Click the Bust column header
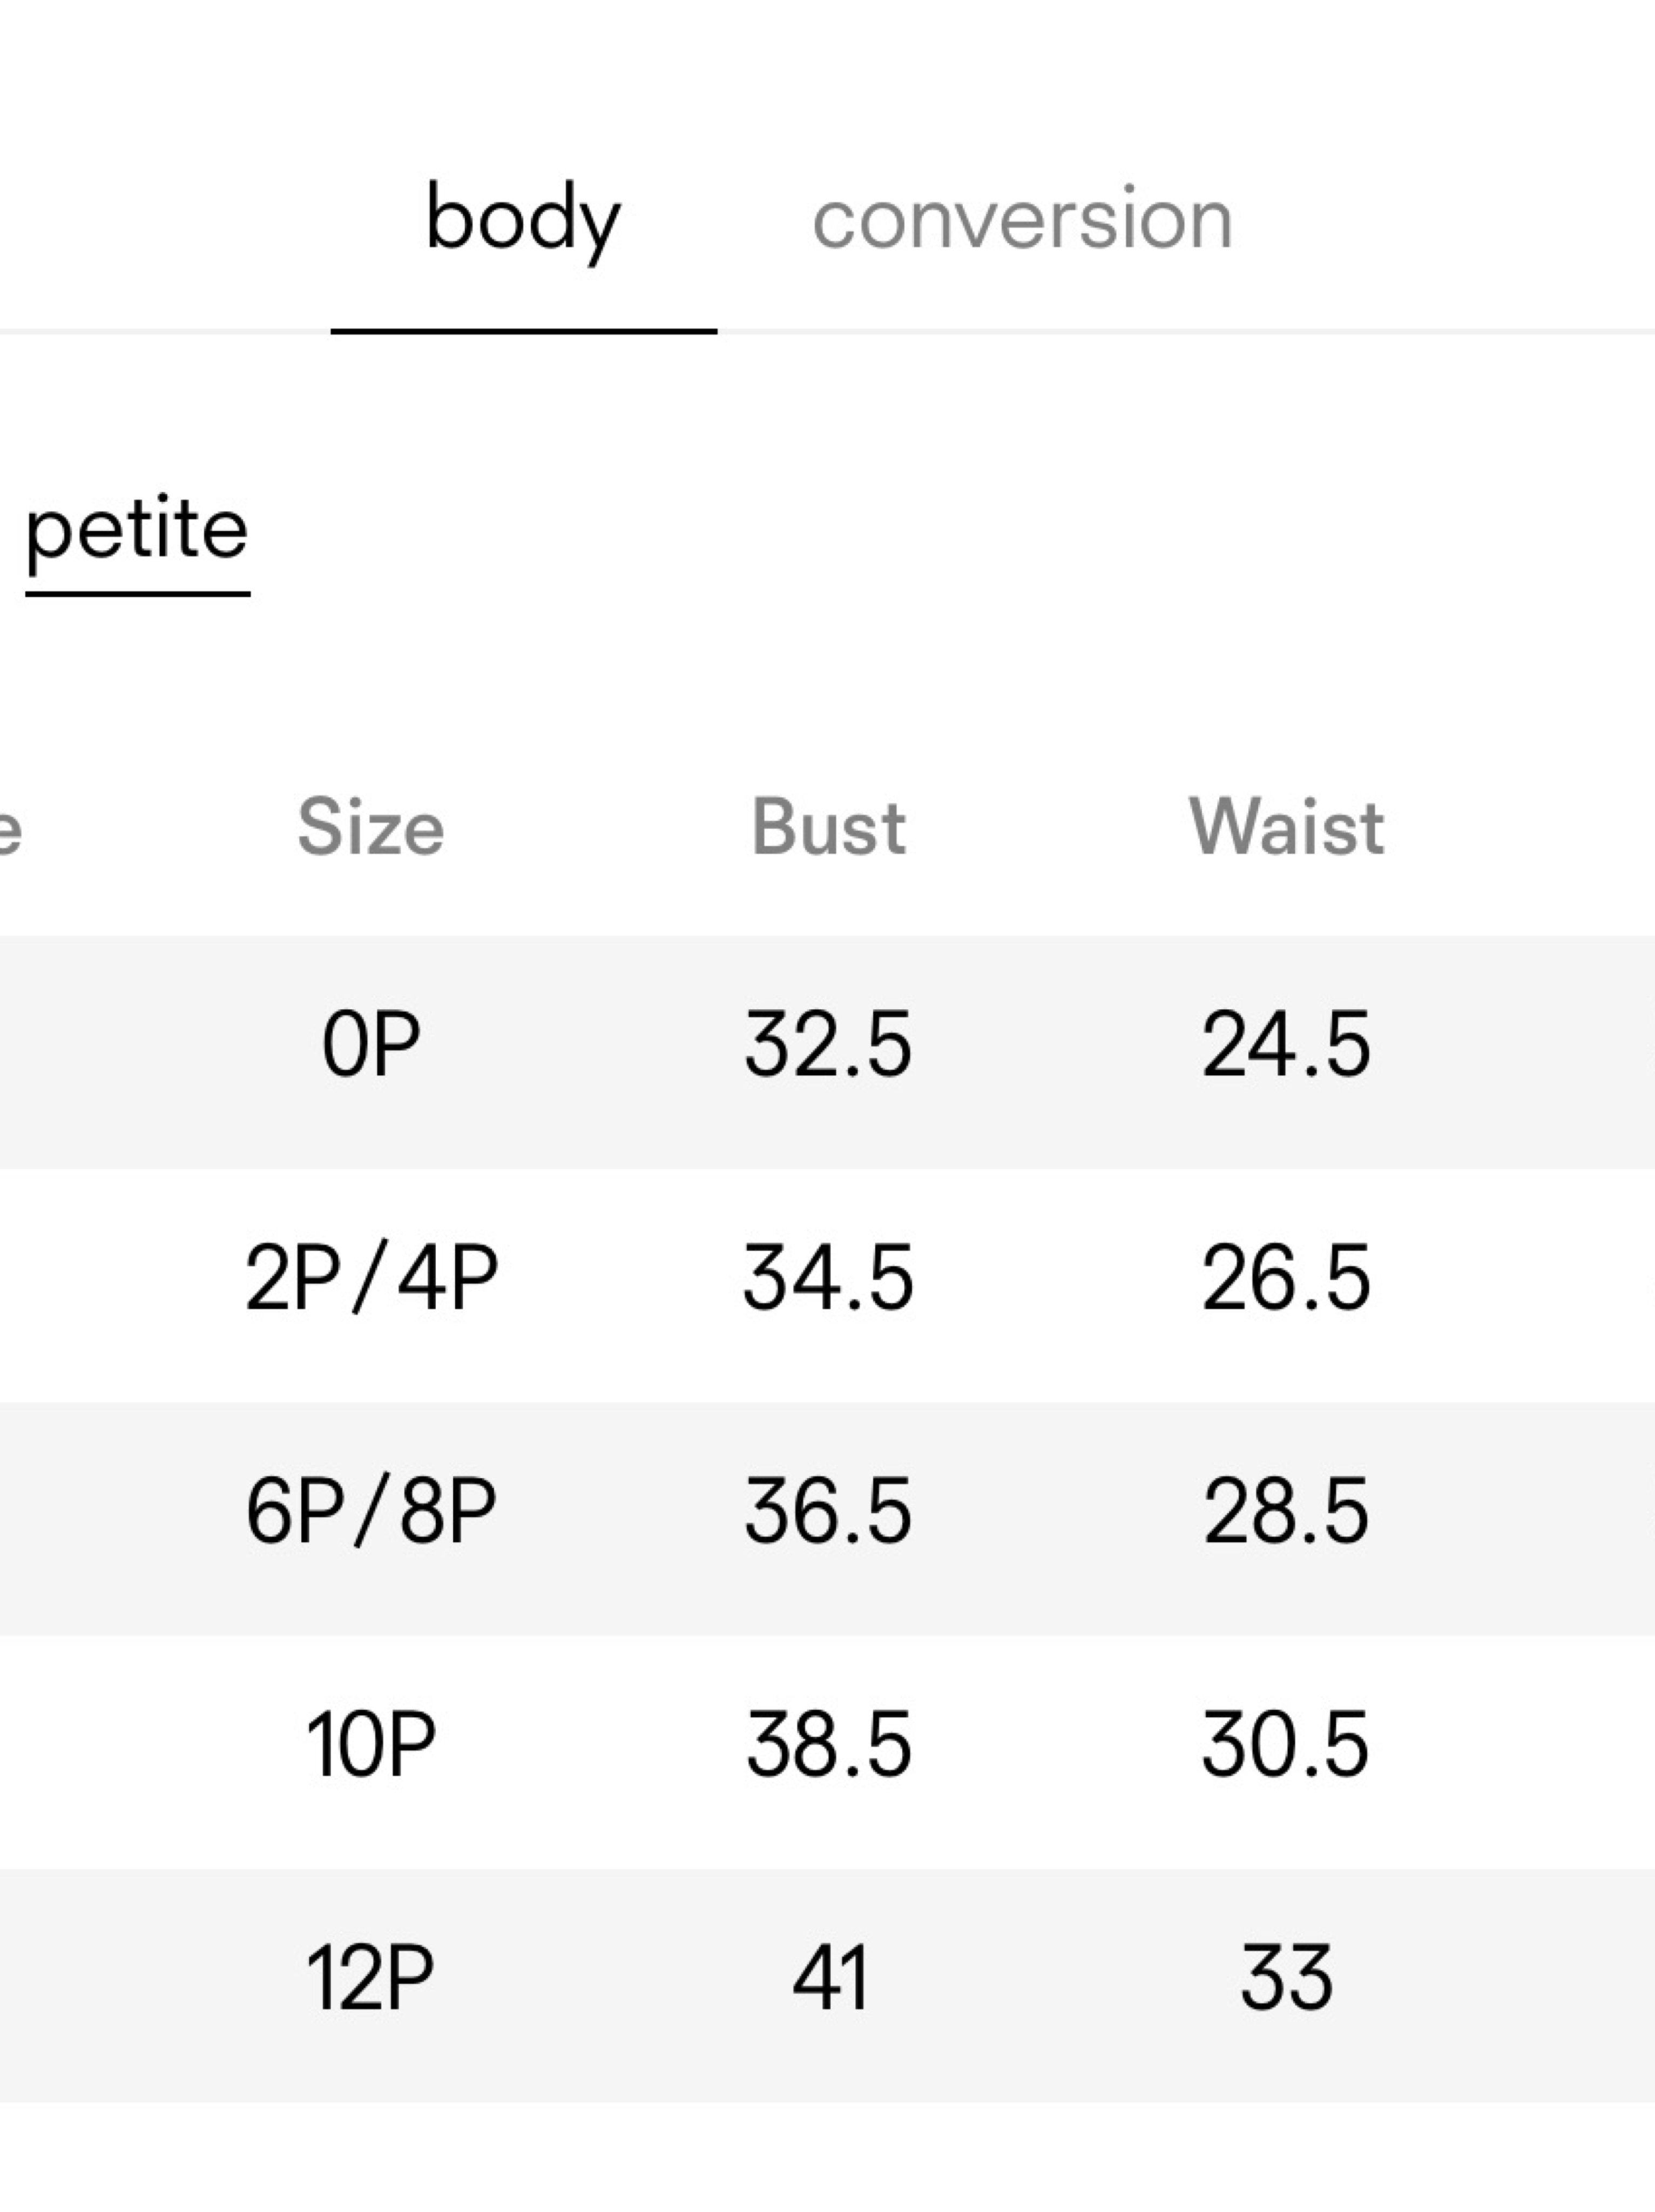 click(828, 827)
